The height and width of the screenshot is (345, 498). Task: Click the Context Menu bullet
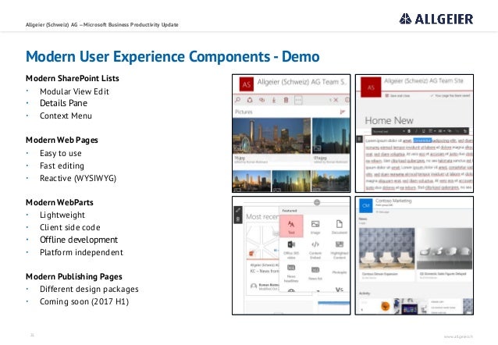coord(66,116)
